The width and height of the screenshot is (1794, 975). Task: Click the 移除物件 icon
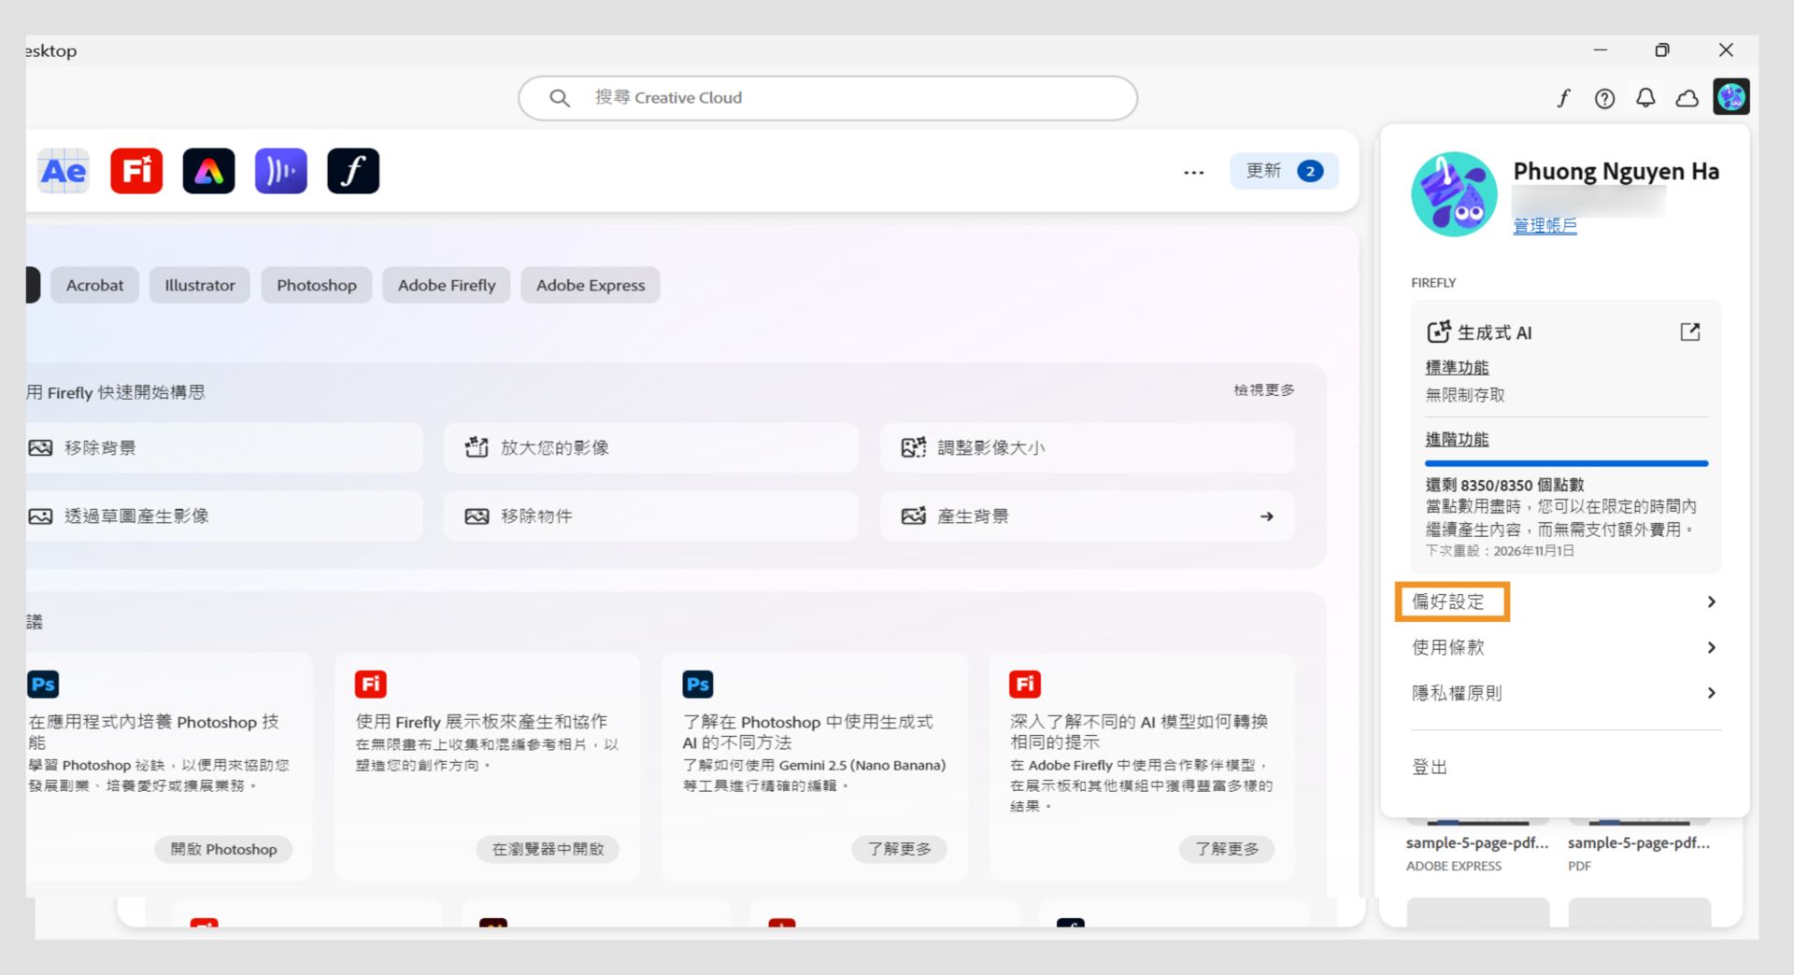click(477, 516)
